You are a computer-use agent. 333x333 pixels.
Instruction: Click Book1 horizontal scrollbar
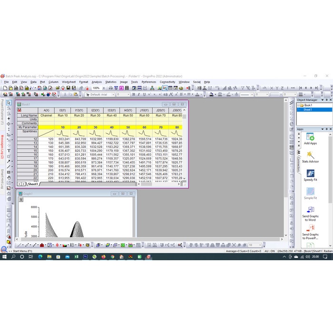coord(159,184)
